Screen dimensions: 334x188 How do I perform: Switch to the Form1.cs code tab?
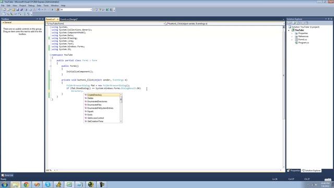(51, 19)
